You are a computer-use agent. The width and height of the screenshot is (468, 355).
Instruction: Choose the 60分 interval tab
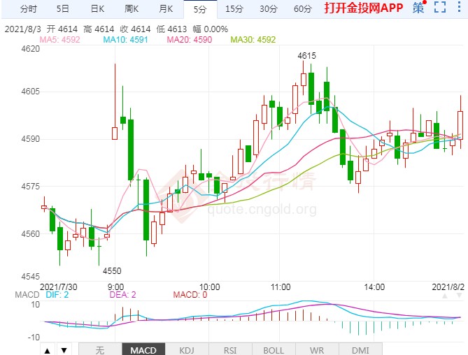point(302,9)
